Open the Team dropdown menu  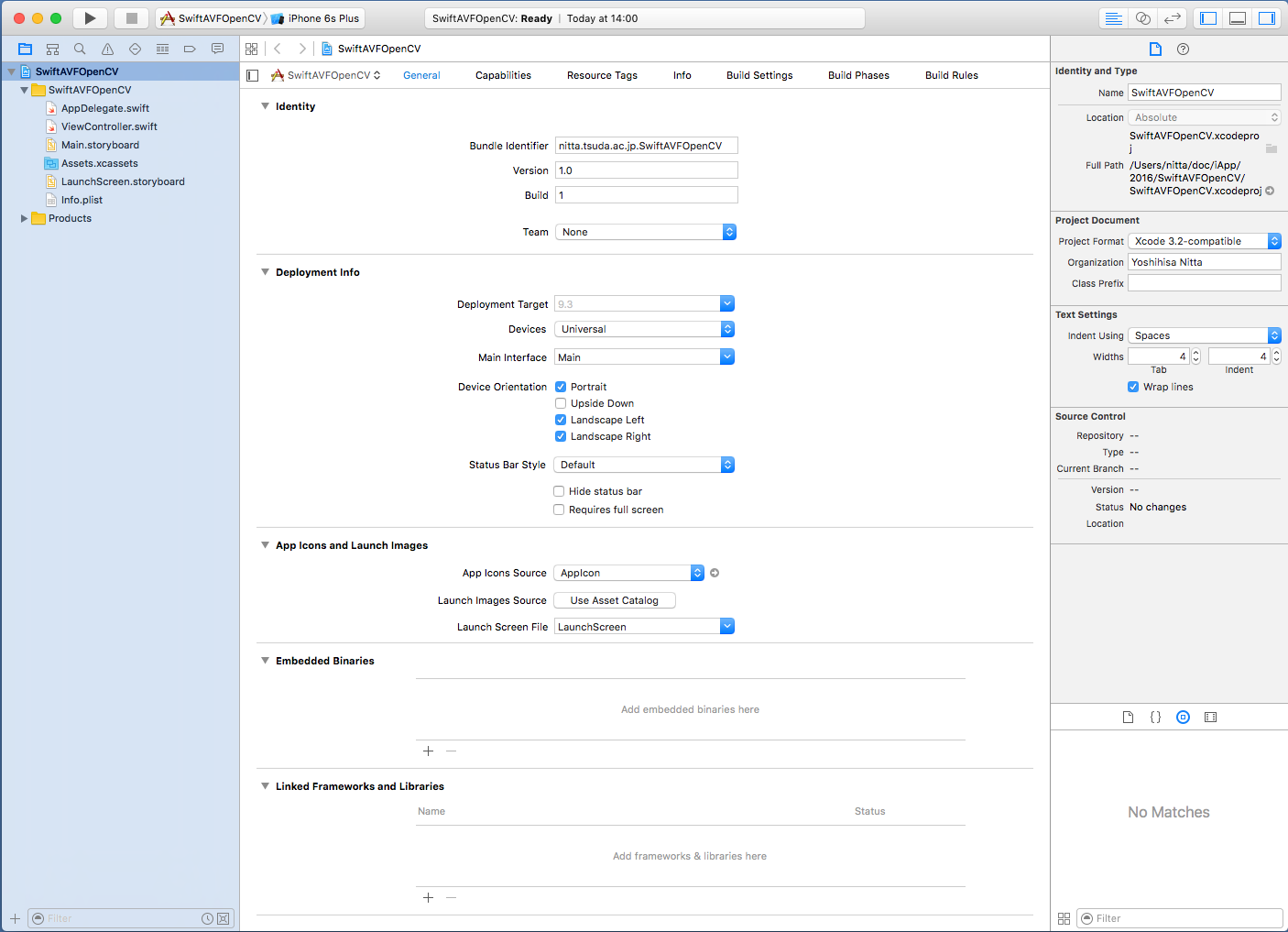pyautogui.click(x=645, y=232)
